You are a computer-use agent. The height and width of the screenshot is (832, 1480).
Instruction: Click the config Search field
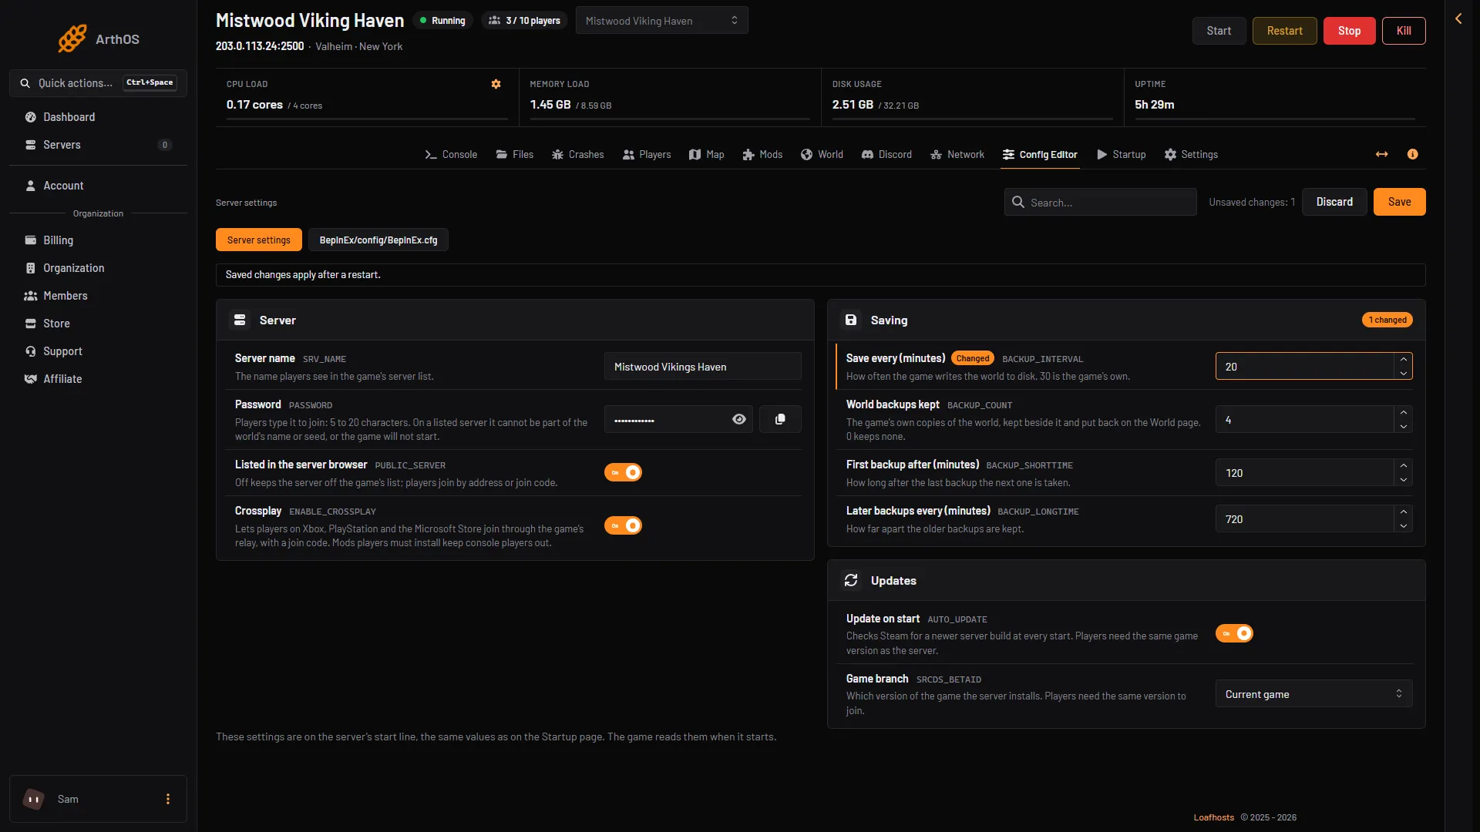click(1100, 202)
